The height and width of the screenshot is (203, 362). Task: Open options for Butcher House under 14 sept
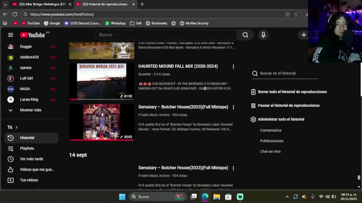tap(233, 168)
